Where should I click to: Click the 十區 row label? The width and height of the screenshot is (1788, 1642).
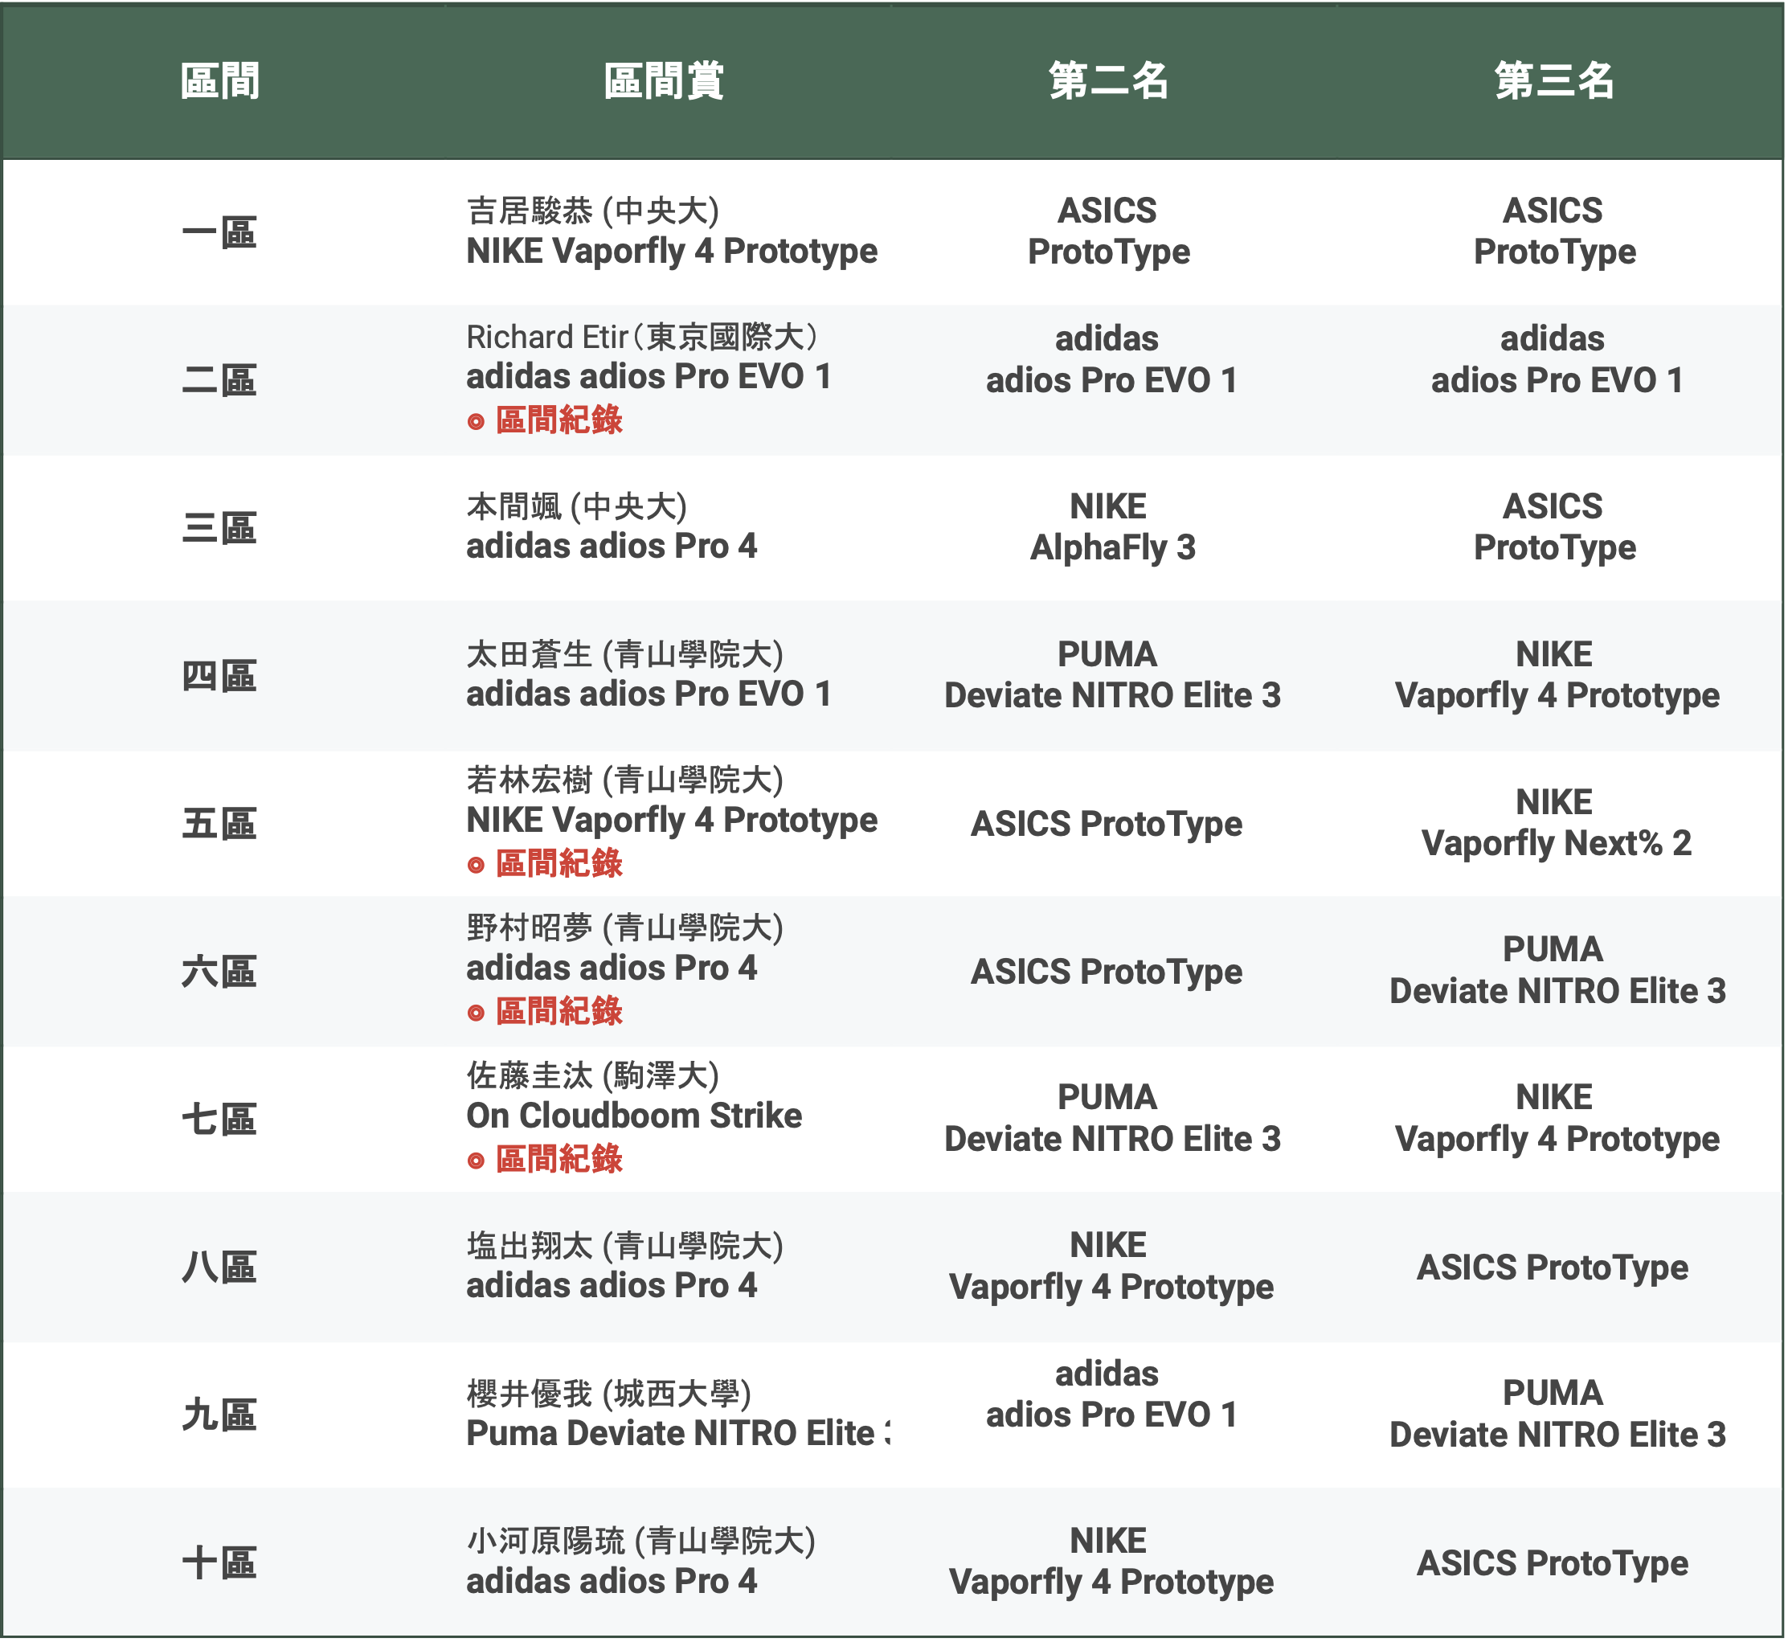point(219,1563)
